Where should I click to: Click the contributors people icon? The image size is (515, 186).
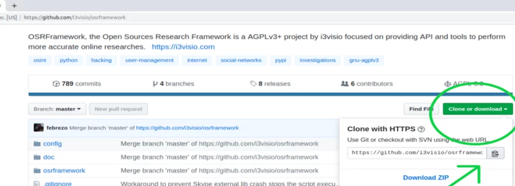(345, 84)
